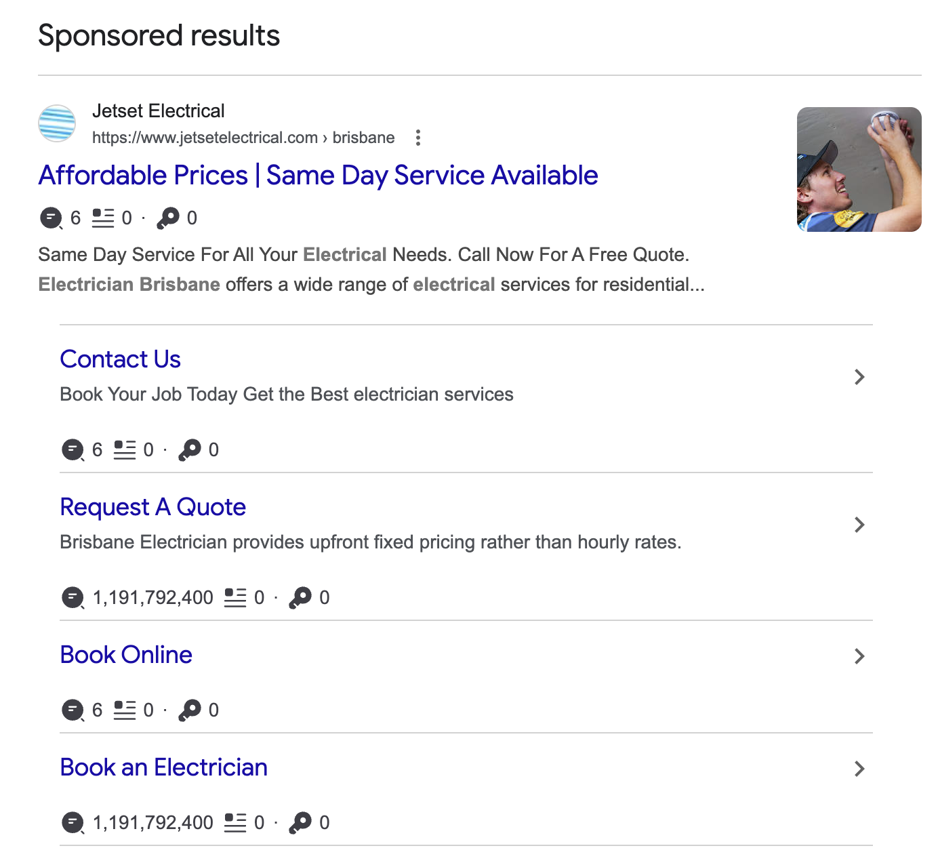
Task: Click the Request A Quote sitelink
Action: 153,506
